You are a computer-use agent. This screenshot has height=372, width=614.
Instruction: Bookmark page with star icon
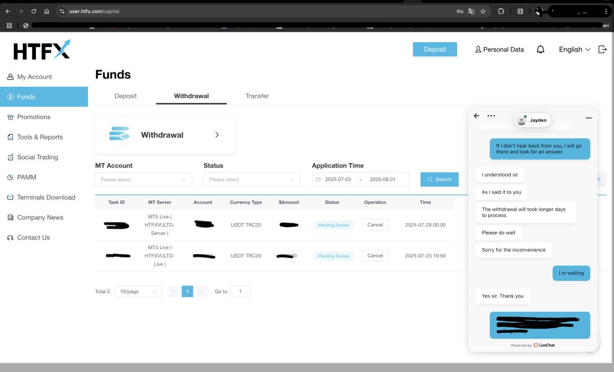click(x=483, y=11)
